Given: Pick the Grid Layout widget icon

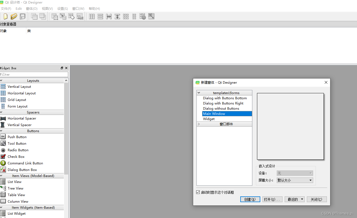Looking at the screenshot, I should point(3,100).
